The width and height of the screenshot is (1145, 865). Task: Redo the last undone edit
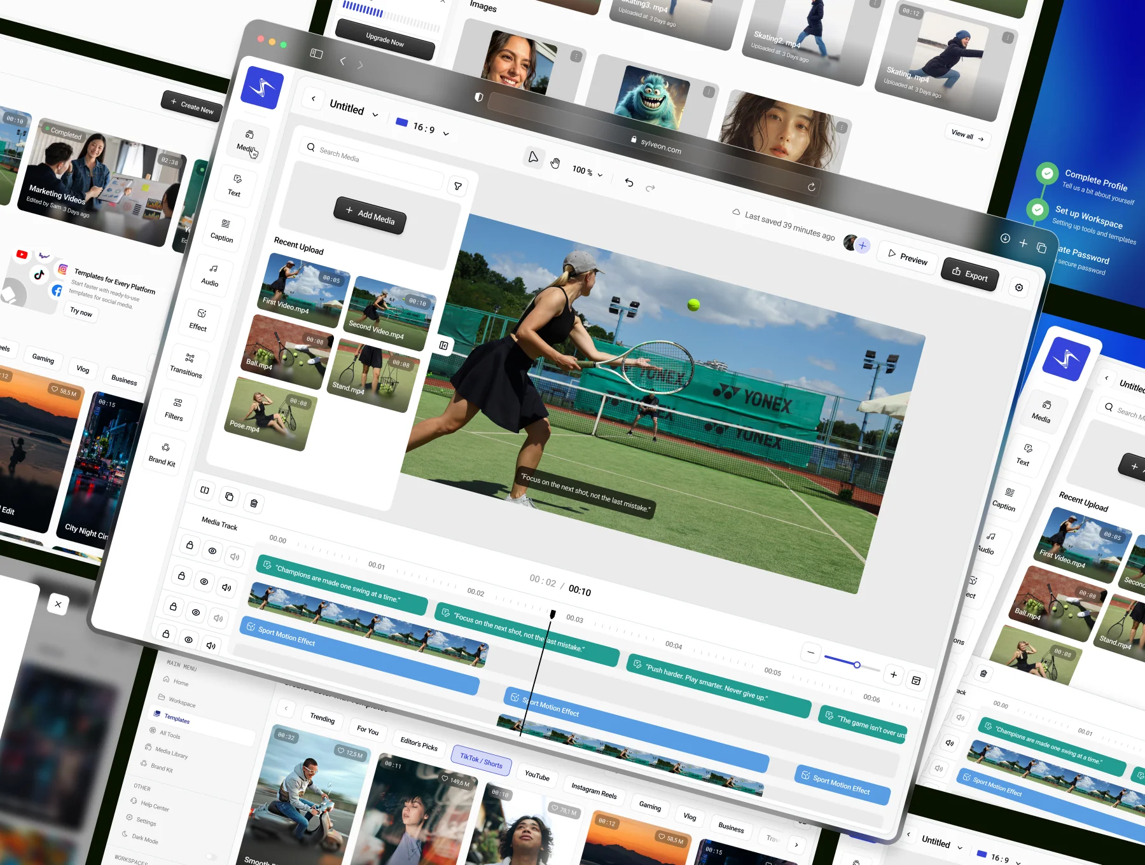pos(650,188)
